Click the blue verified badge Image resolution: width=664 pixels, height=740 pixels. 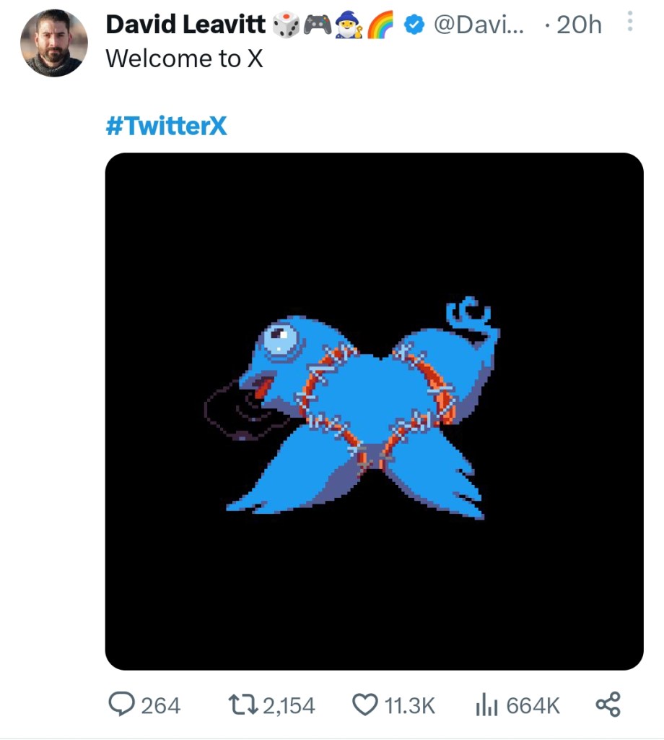412,25
